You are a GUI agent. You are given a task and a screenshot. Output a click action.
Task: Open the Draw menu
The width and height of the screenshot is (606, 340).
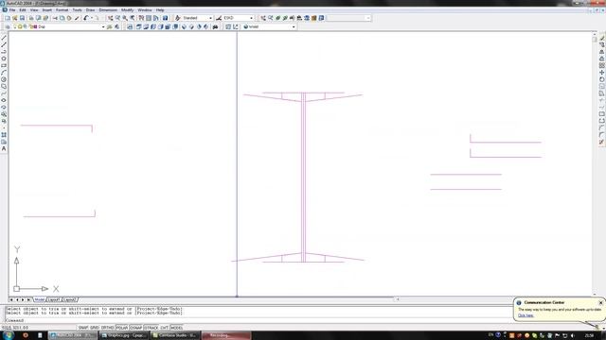(x=90, y=10)
